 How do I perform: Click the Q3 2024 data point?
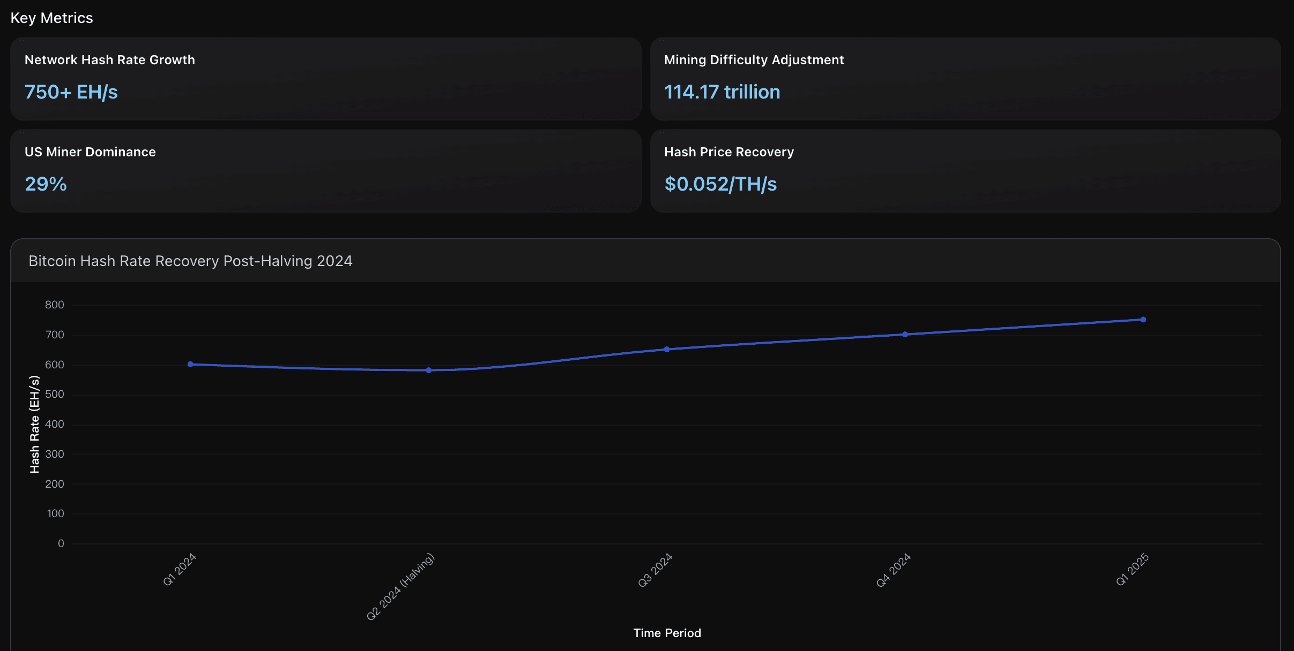[x=667, y=350]
